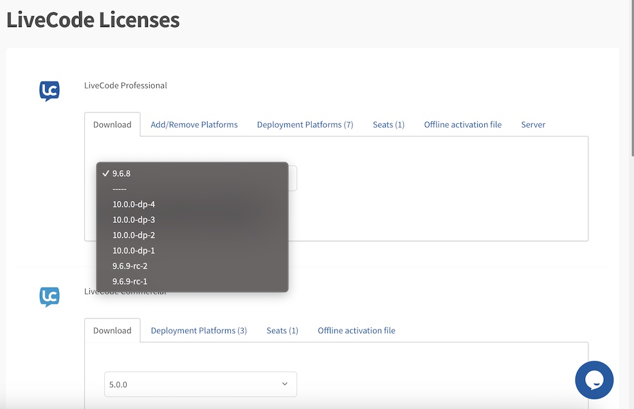Open Professional's Offline activation file tab
This screenshot has height=409, width=634.
point(462,125)
